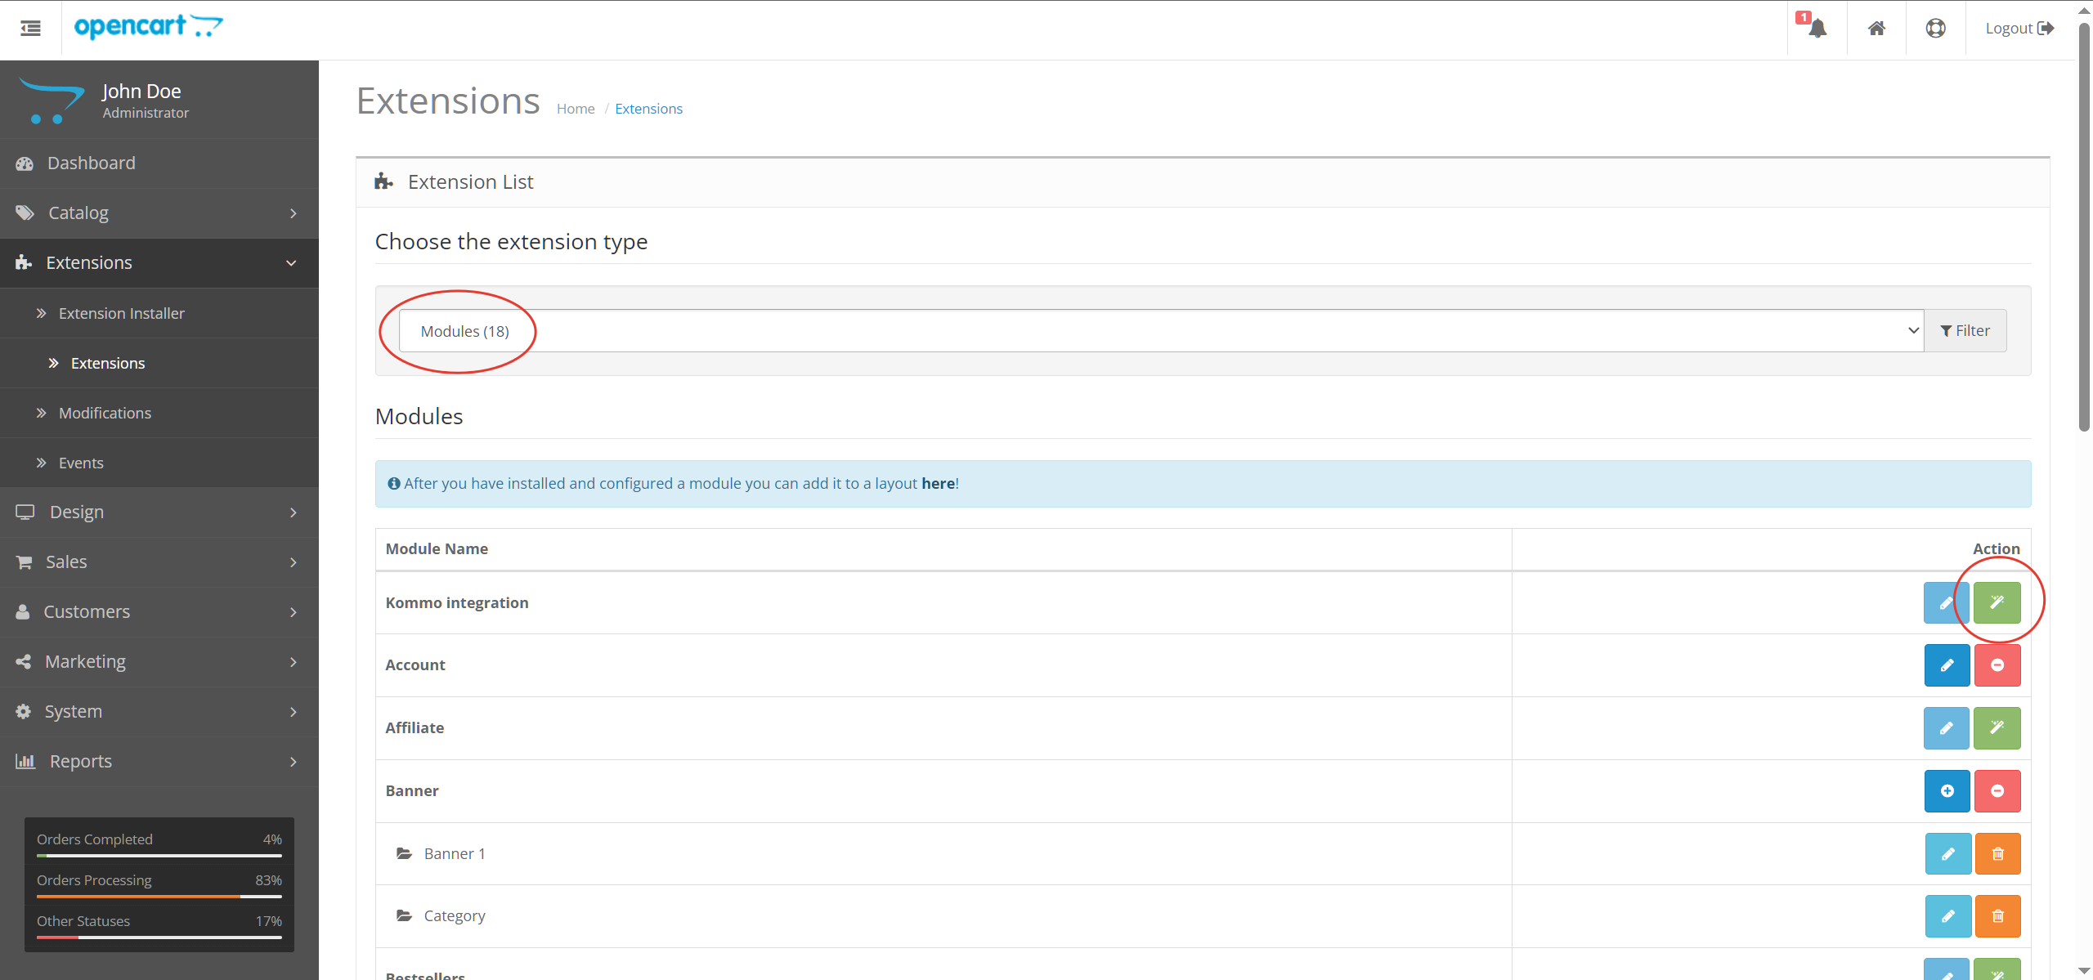Go to the store home icon

tap(1876, 27)
